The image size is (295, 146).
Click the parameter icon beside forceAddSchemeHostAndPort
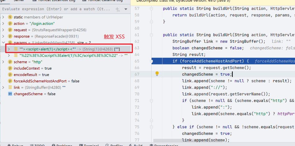[10, 81]
